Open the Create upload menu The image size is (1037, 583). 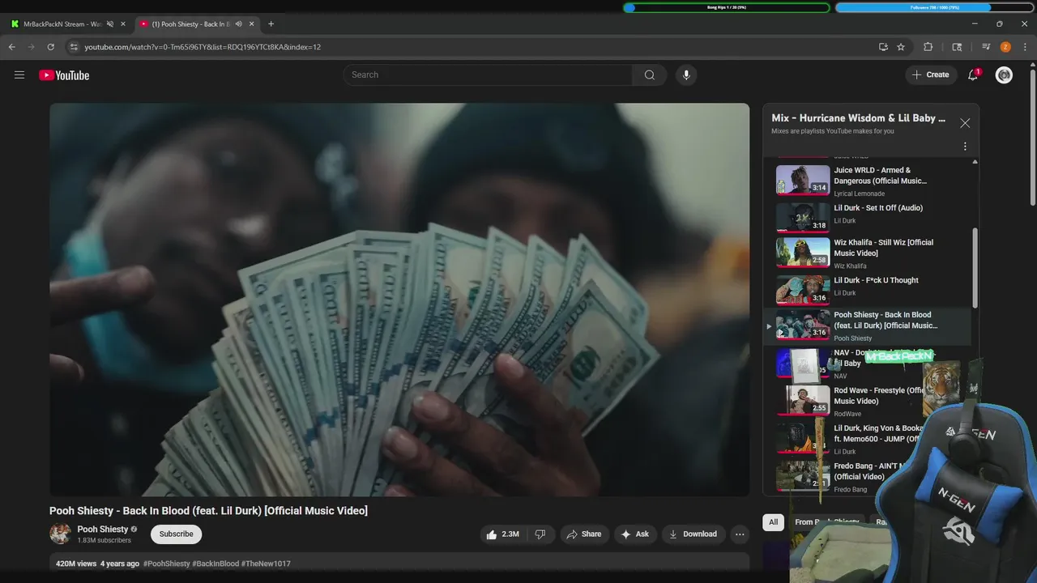(x=930, y=74)
